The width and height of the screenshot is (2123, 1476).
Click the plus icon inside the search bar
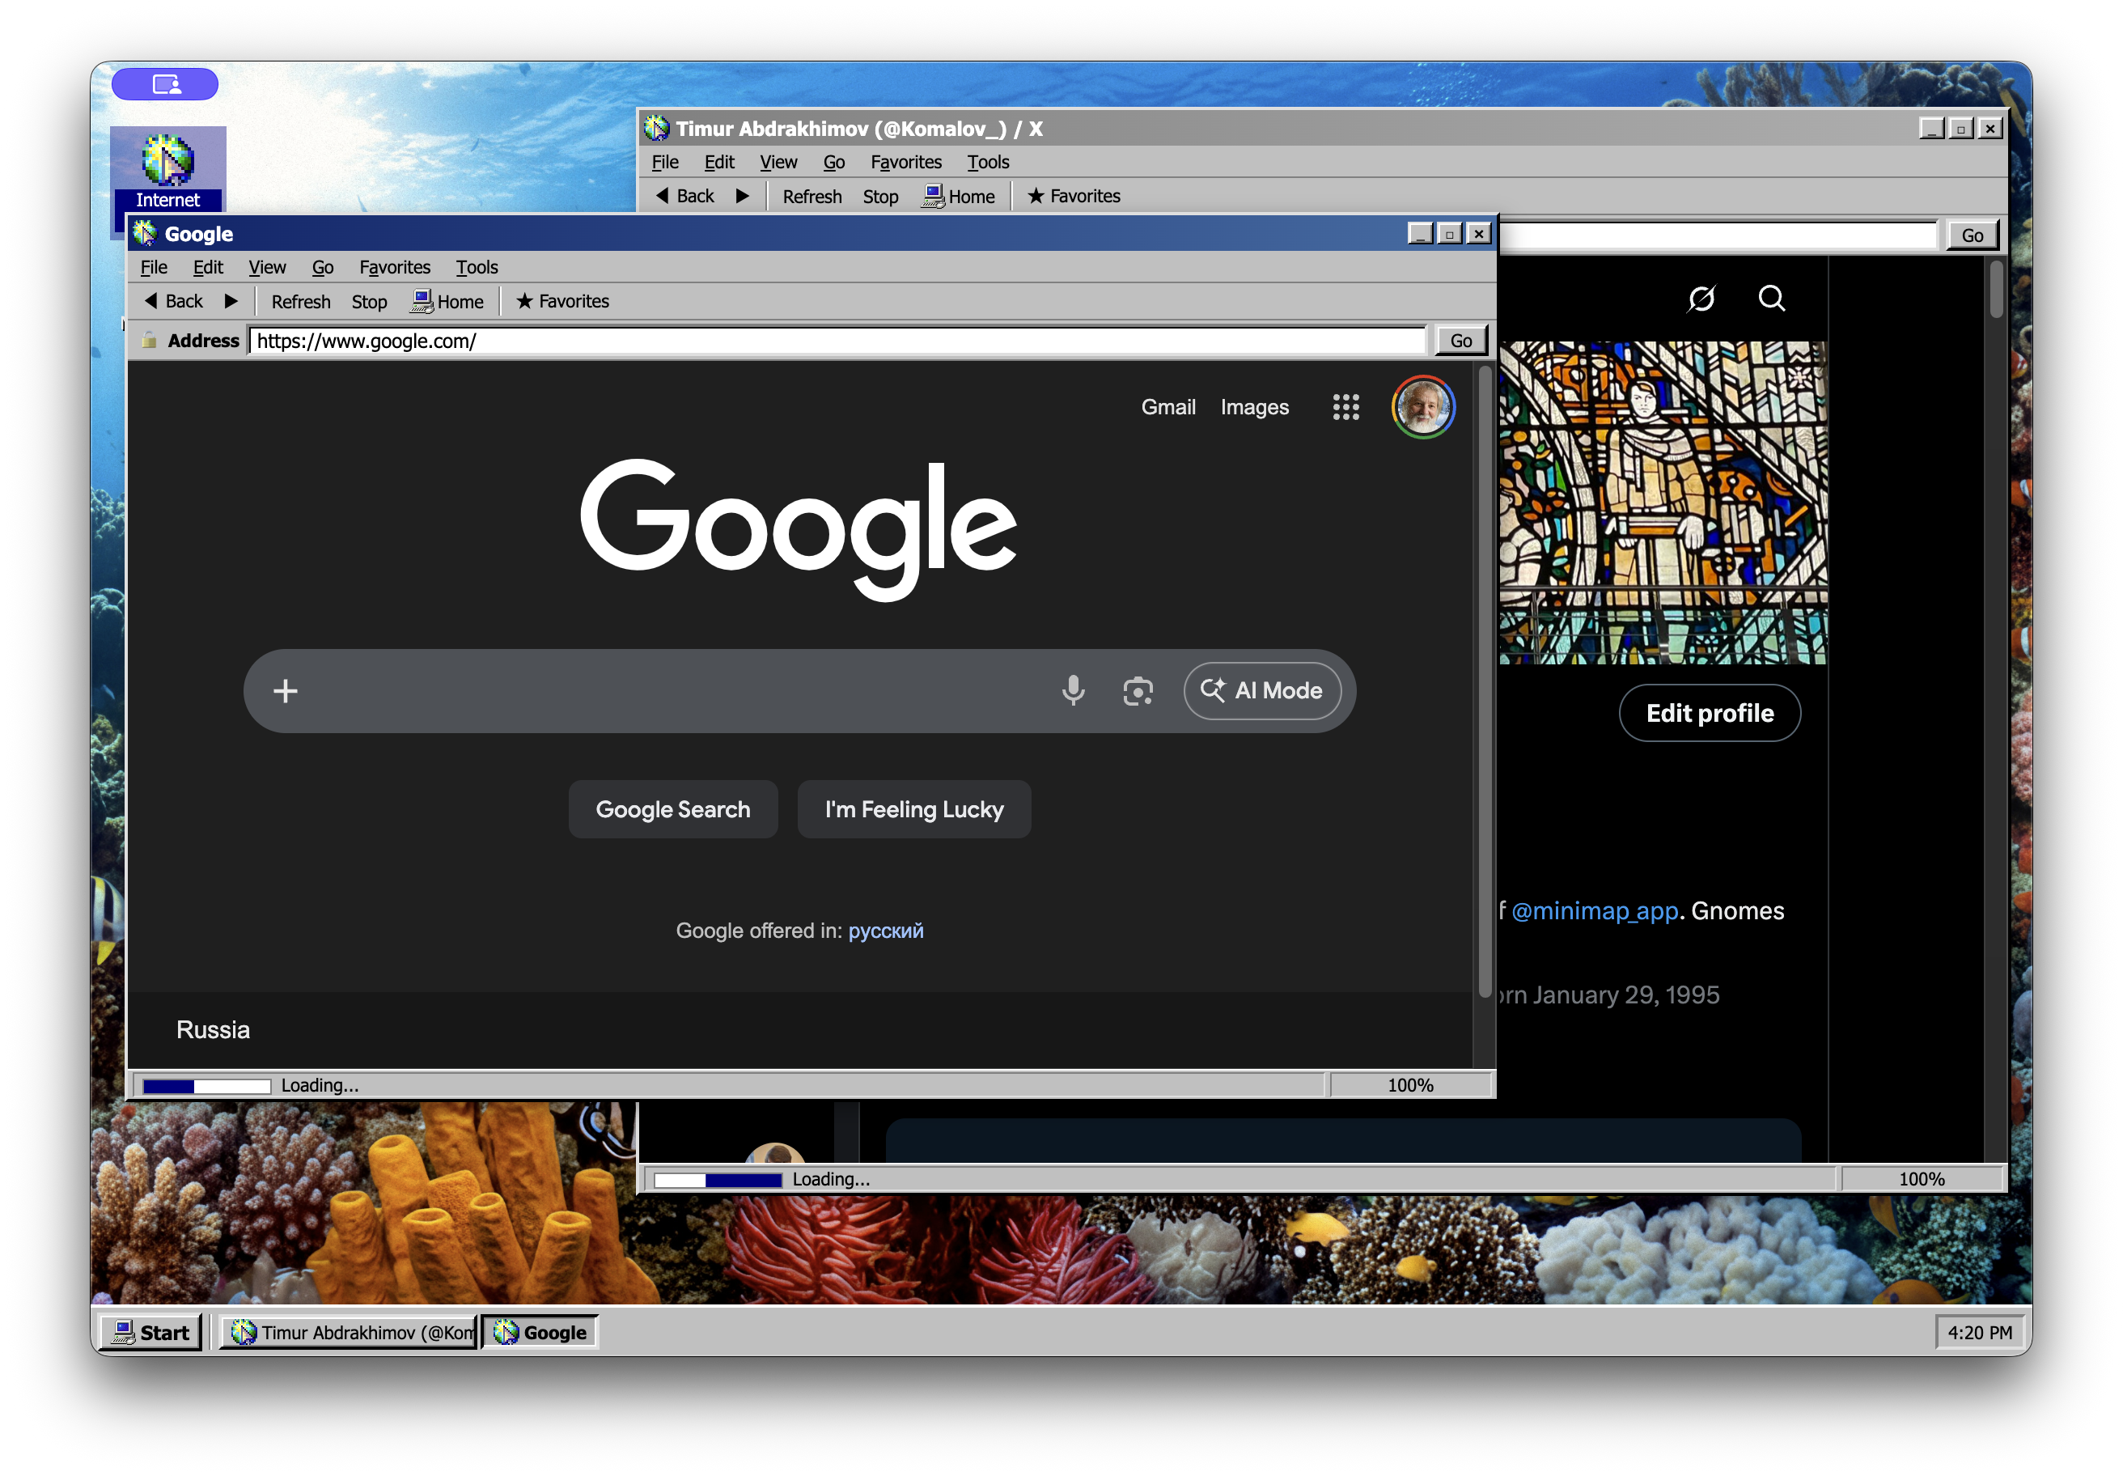point(285,691)
